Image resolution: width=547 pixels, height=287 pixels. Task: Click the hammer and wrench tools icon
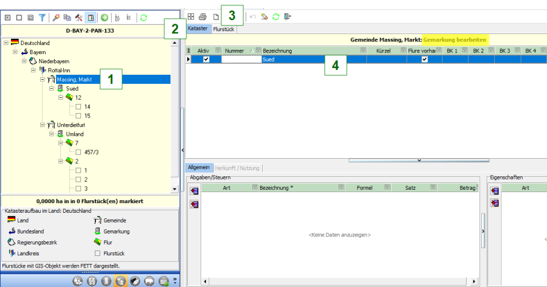click(79, 18)
